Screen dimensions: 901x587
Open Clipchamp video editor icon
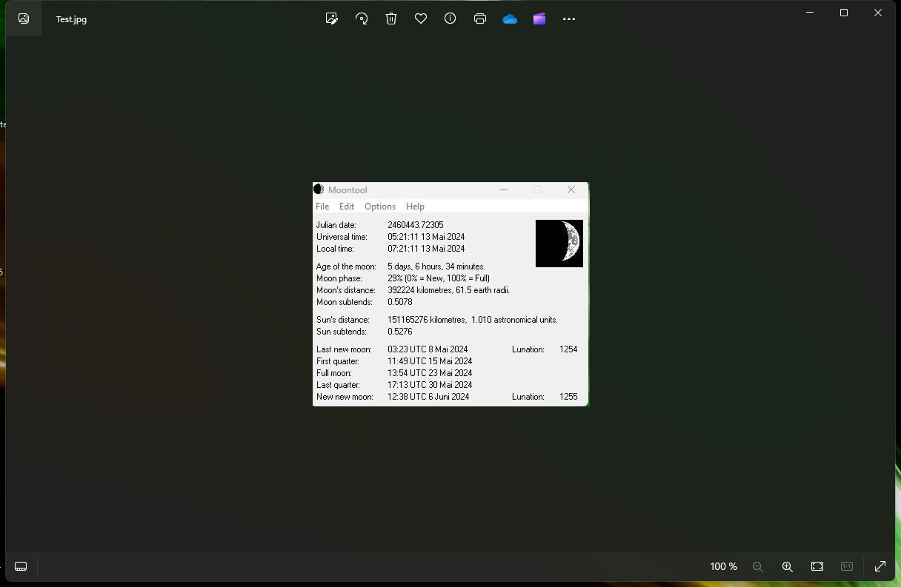tap(539, 19)
